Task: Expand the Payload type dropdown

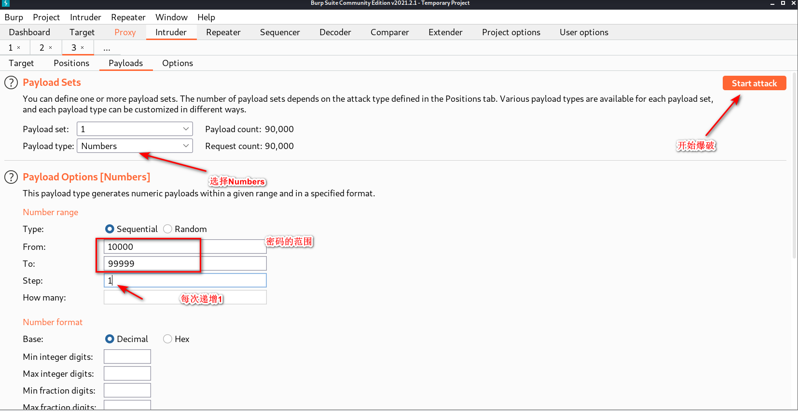Action: [135, 146]
